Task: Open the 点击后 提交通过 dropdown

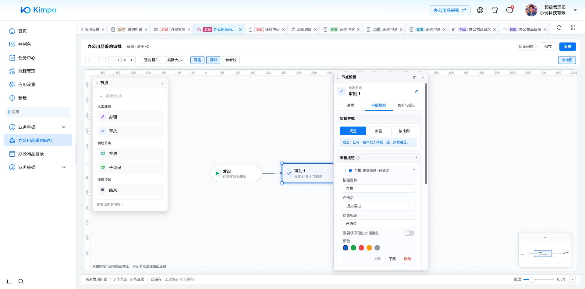Action: point(378,206)
